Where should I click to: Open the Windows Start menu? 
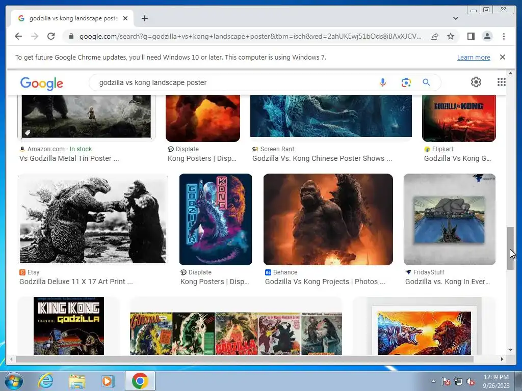pos(14,381)
